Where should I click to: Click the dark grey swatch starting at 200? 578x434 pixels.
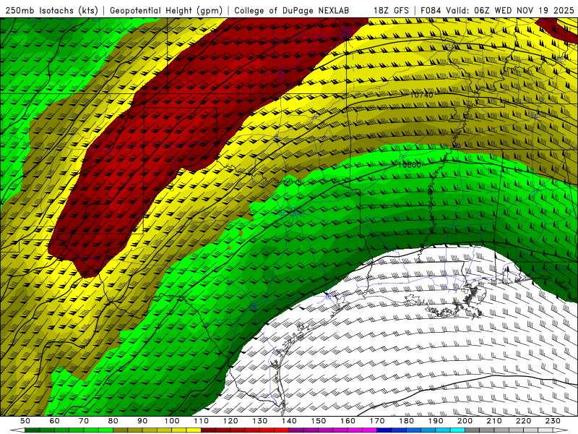(473, 430)
